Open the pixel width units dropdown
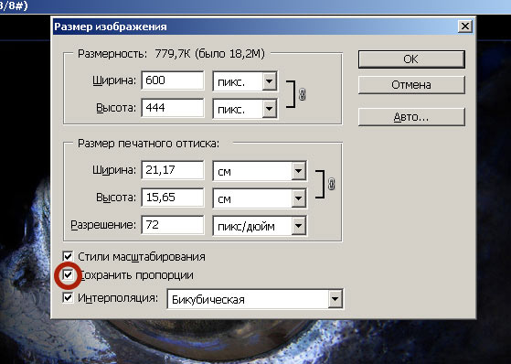 coord(245,80)
